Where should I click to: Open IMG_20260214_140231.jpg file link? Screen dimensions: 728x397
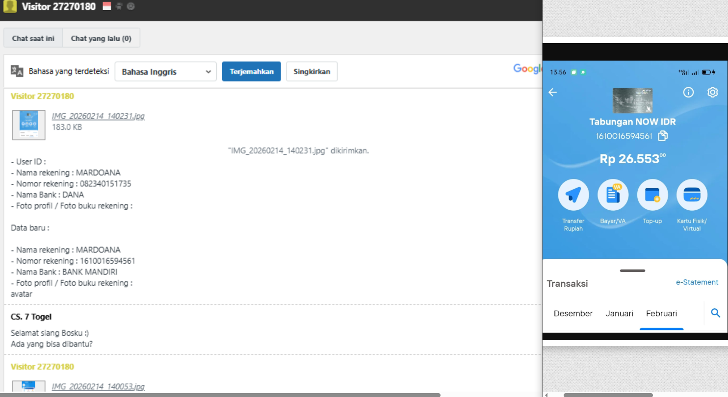pos(98,116)
